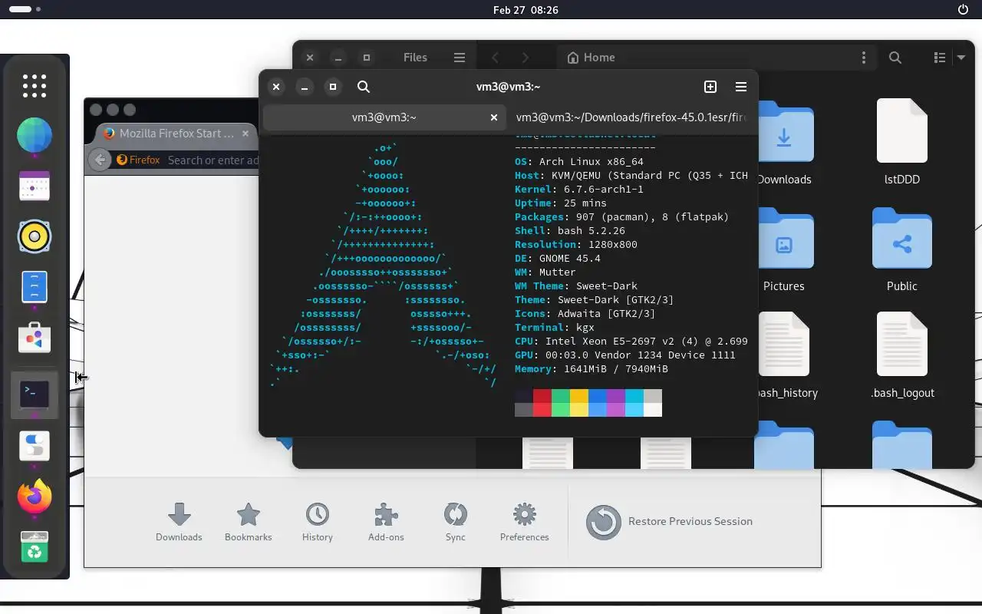Go back using Firefox back arrow
982x614 pixels.
100,160
